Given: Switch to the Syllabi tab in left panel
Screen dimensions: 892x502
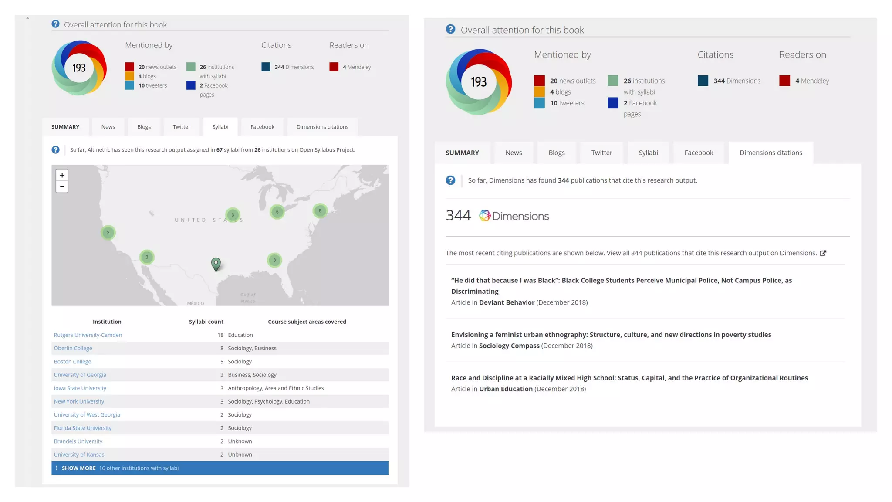Looking at the screenshot, I should (220, 127).
